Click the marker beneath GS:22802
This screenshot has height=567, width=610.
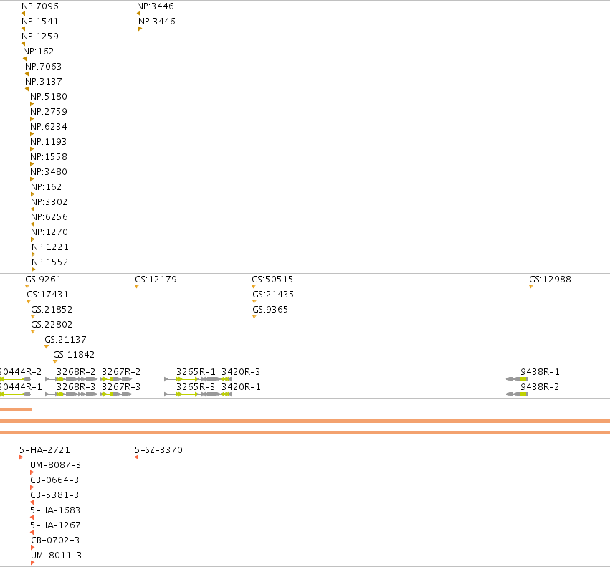coord(33,332)
